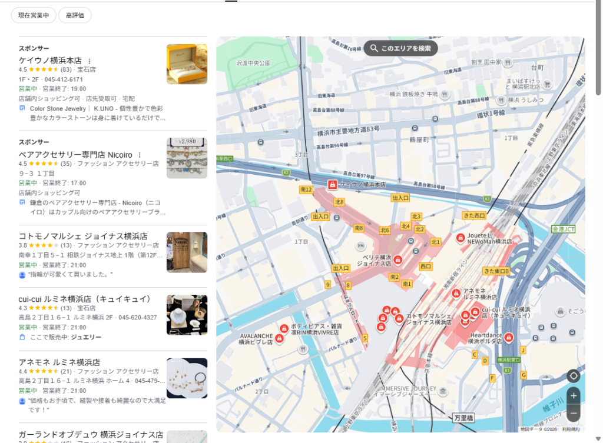Click the 横浜 鉄板焼き 牛鳴 restaurant marker
Image resolution: width=603 pixels, height=443 pixels.
point(445,94)
